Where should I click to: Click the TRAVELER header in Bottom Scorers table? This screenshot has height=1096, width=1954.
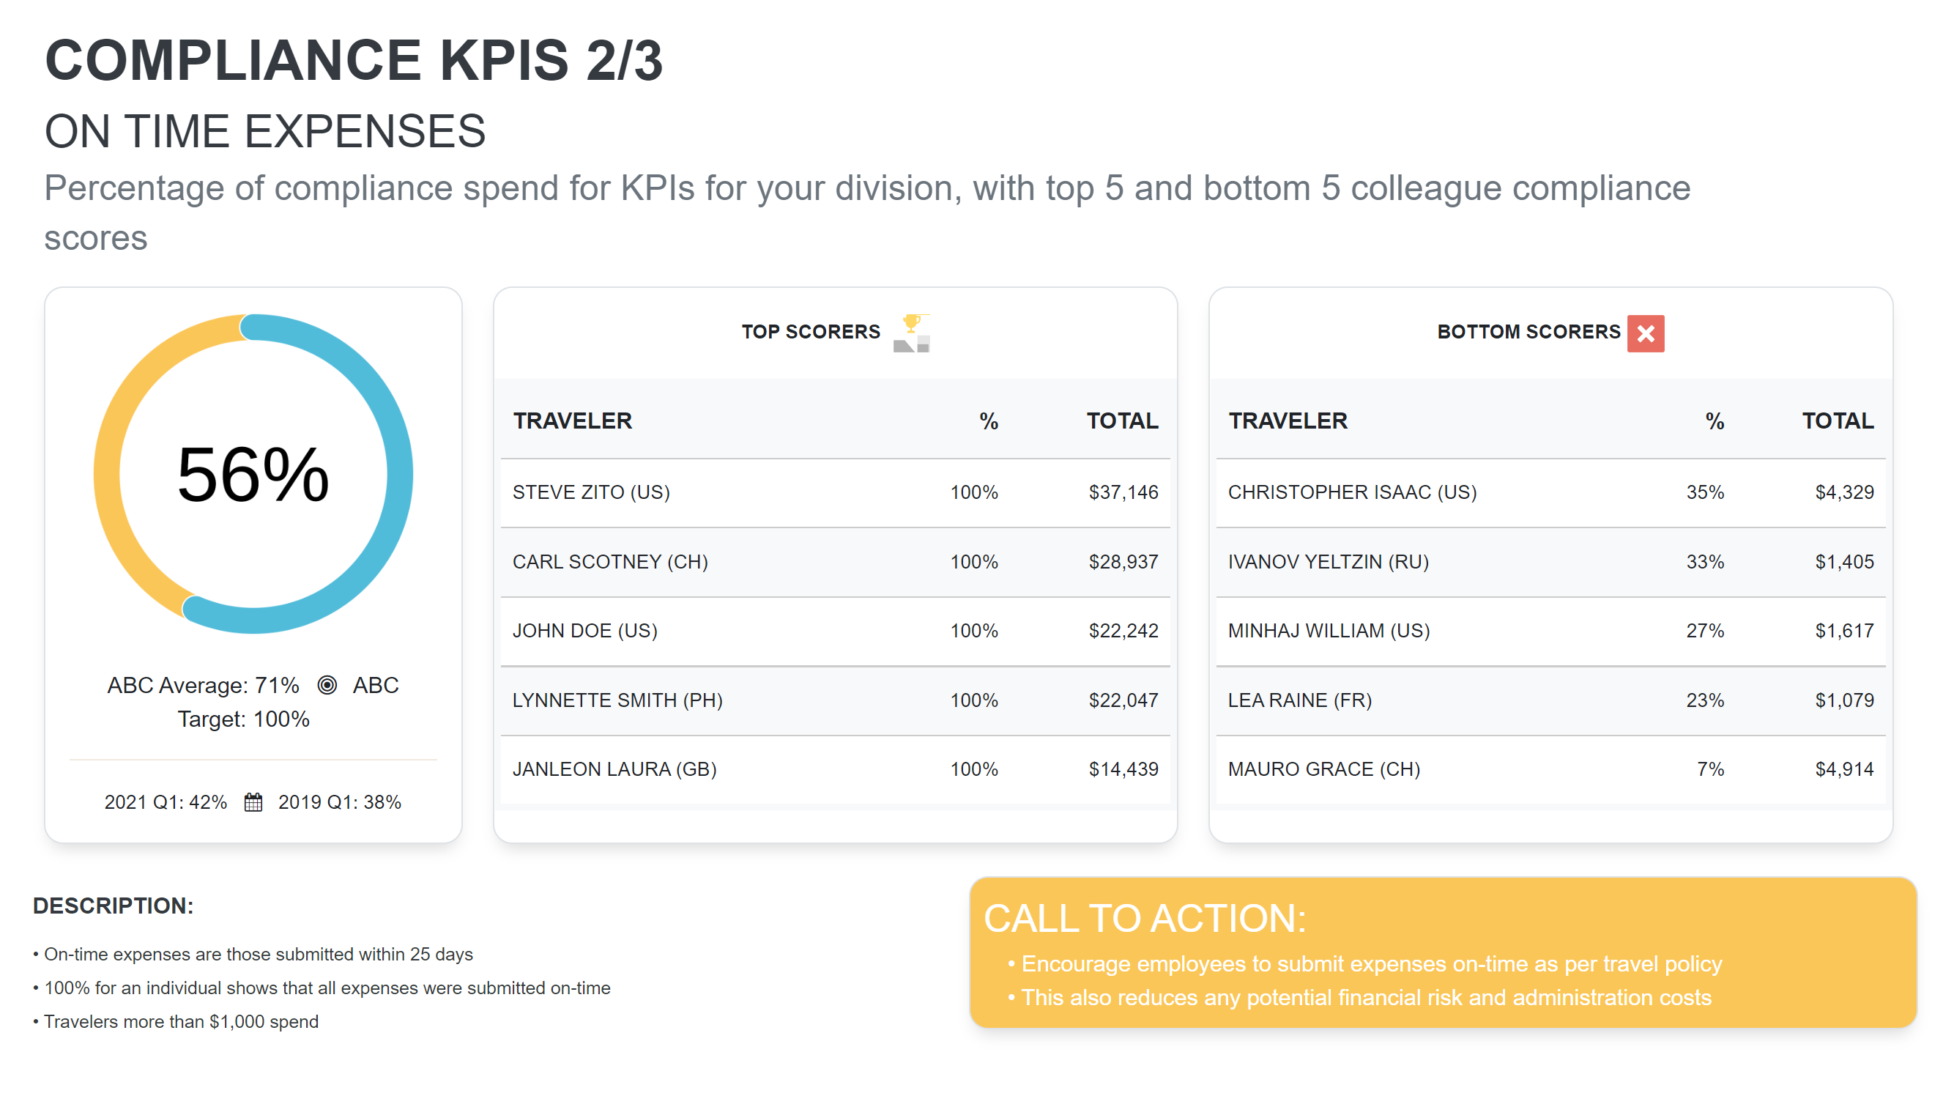1288,421
